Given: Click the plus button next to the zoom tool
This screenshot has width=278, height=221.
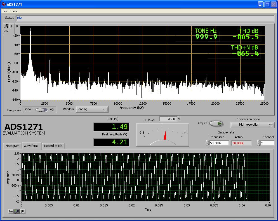Looking at the screenshot, I should 12,26.
